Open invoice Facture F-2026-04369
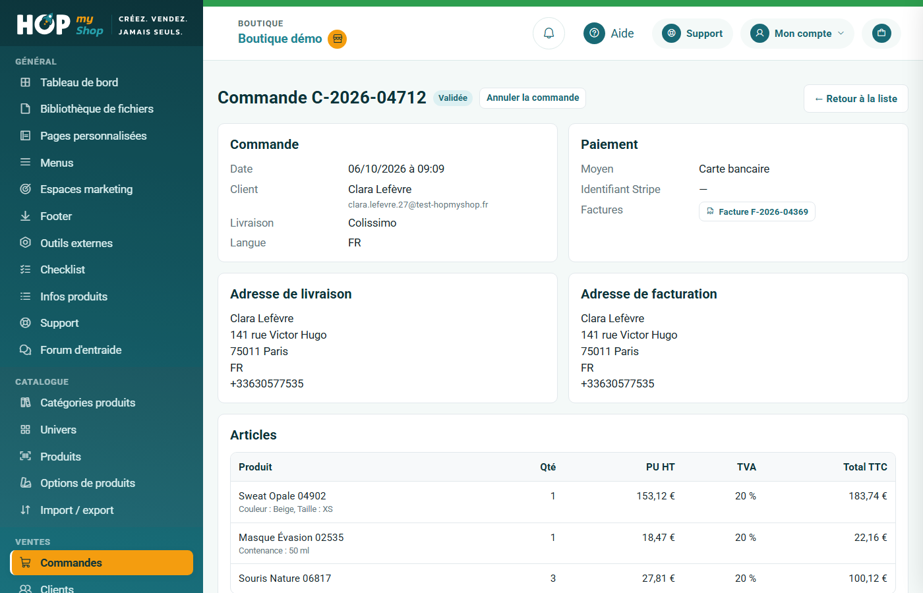Viewport: 923px width, 593px height. click(x=757, y=212)
